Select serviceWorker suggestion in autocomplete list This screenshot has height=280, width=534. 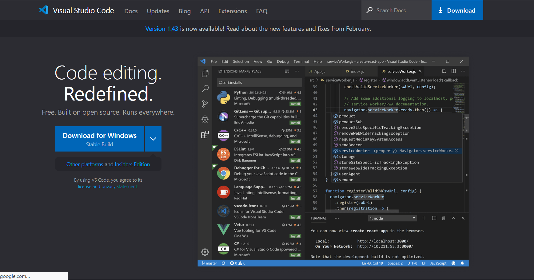pyautogui.click(x=397, y=151)
